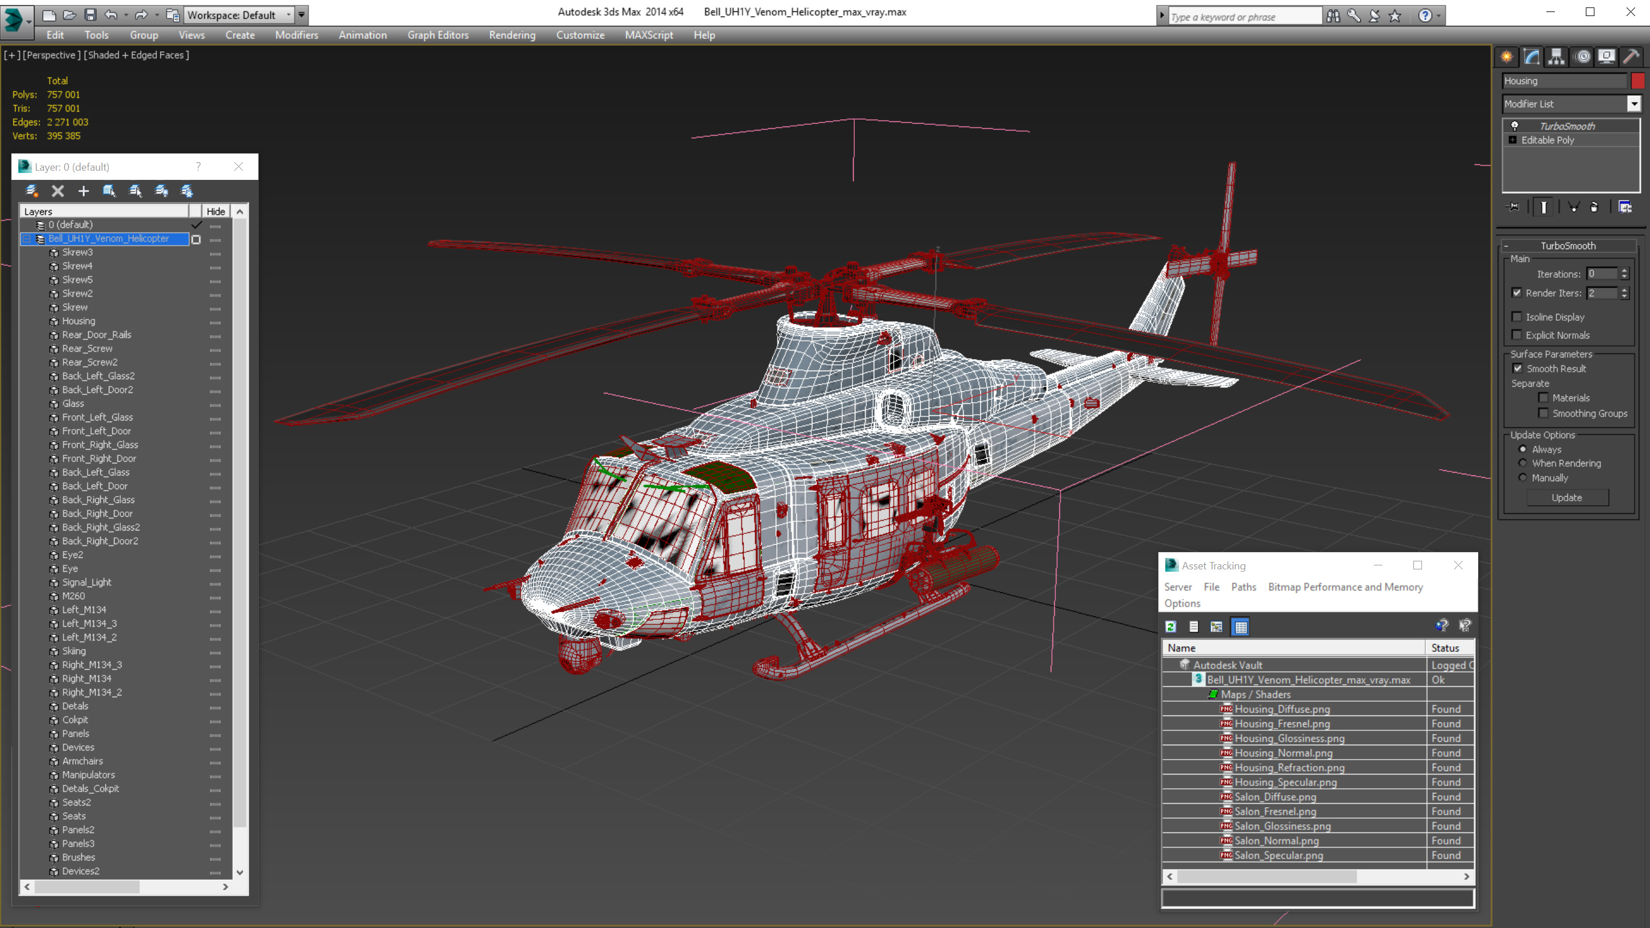
Task: Open the Modifier List dropdown
Action: click(x=1634, y=104)
